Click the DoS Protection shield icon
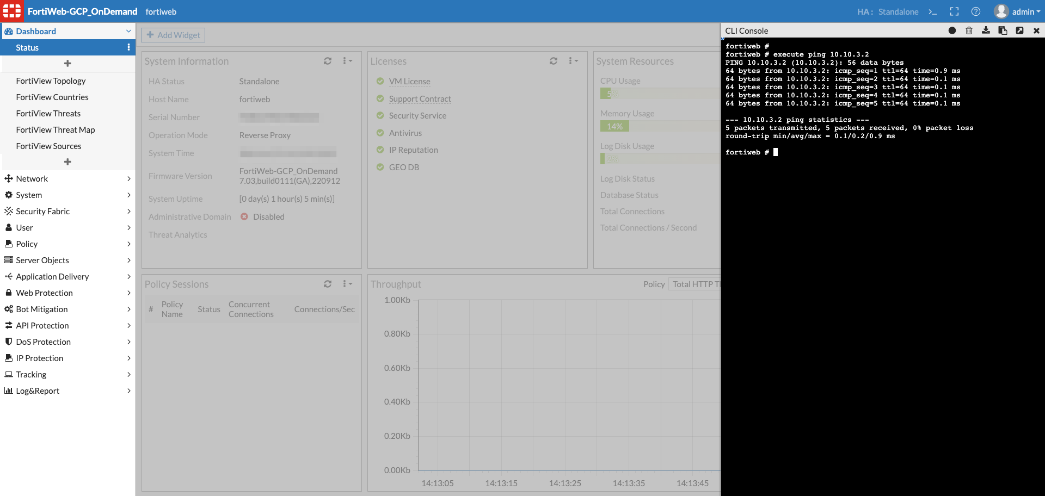 click(x=9, y=342)
